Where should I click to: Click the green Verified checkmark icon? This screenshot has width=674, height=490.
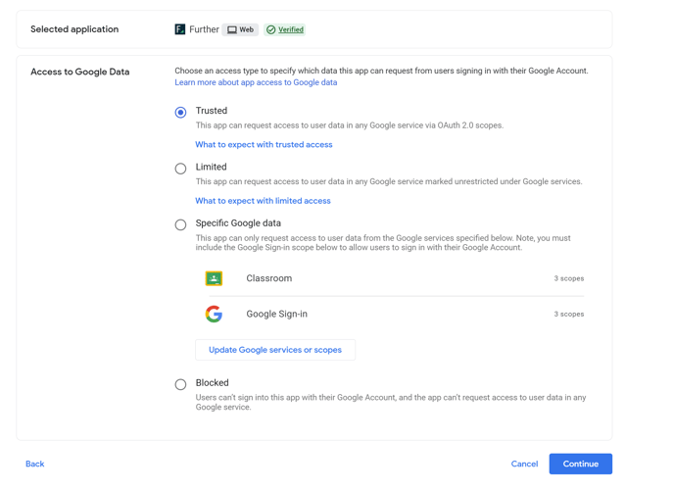coord(270,29)
